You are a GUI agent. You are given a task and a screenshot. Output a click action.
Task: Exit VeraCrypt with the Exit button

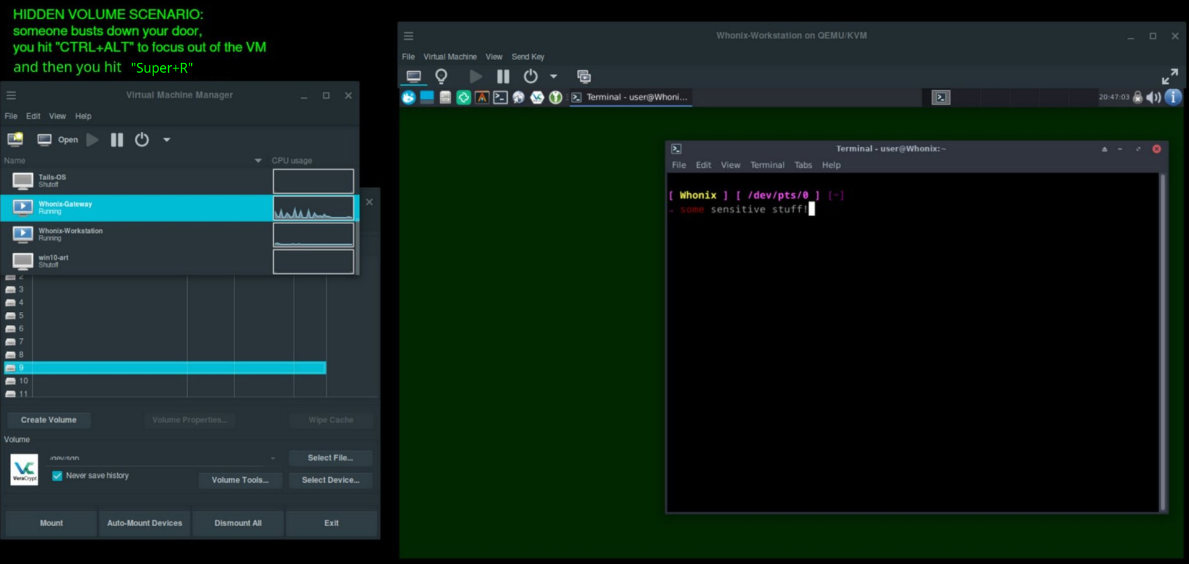(332, 523)
